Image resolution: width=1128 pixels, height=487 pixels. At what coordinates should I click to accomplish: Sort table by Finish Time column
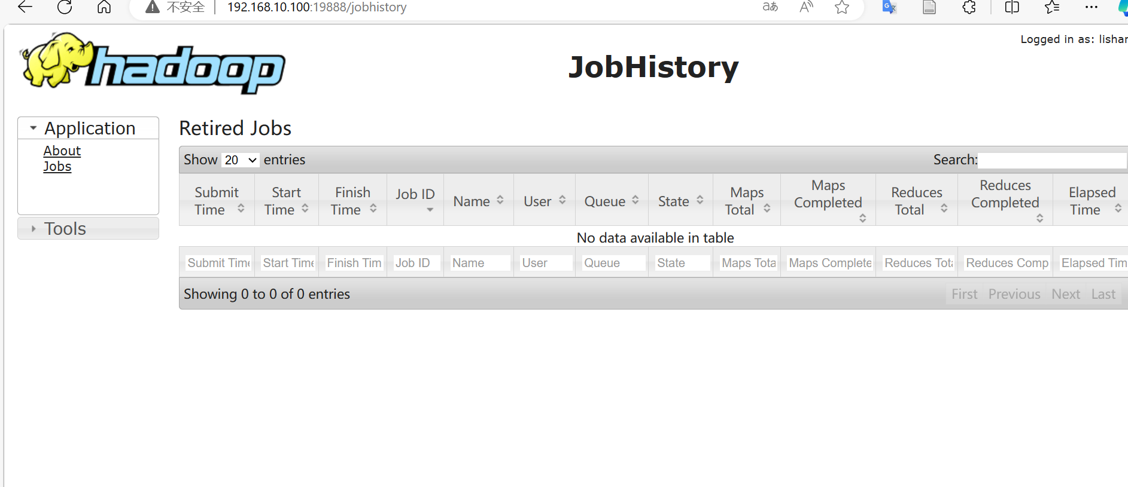point(352,201)
